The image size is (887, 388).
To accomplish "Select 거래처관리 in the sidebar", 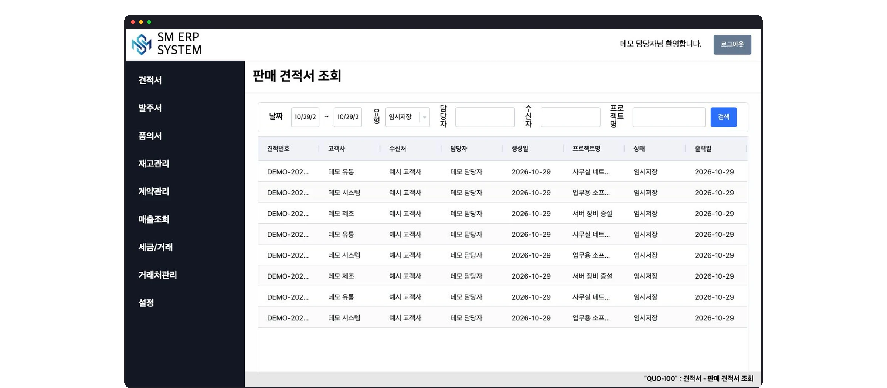I will [157, 275].
